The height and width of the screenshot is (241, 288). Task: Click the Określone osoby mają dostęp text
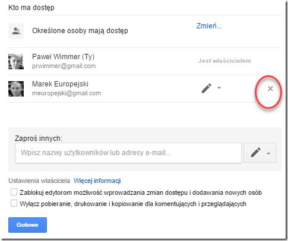[80, 31]
